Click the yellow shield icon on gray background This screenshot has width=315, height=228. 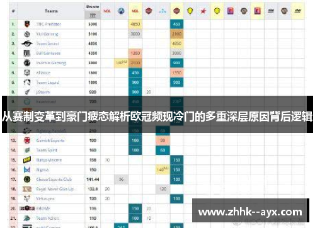coord(190,11)
